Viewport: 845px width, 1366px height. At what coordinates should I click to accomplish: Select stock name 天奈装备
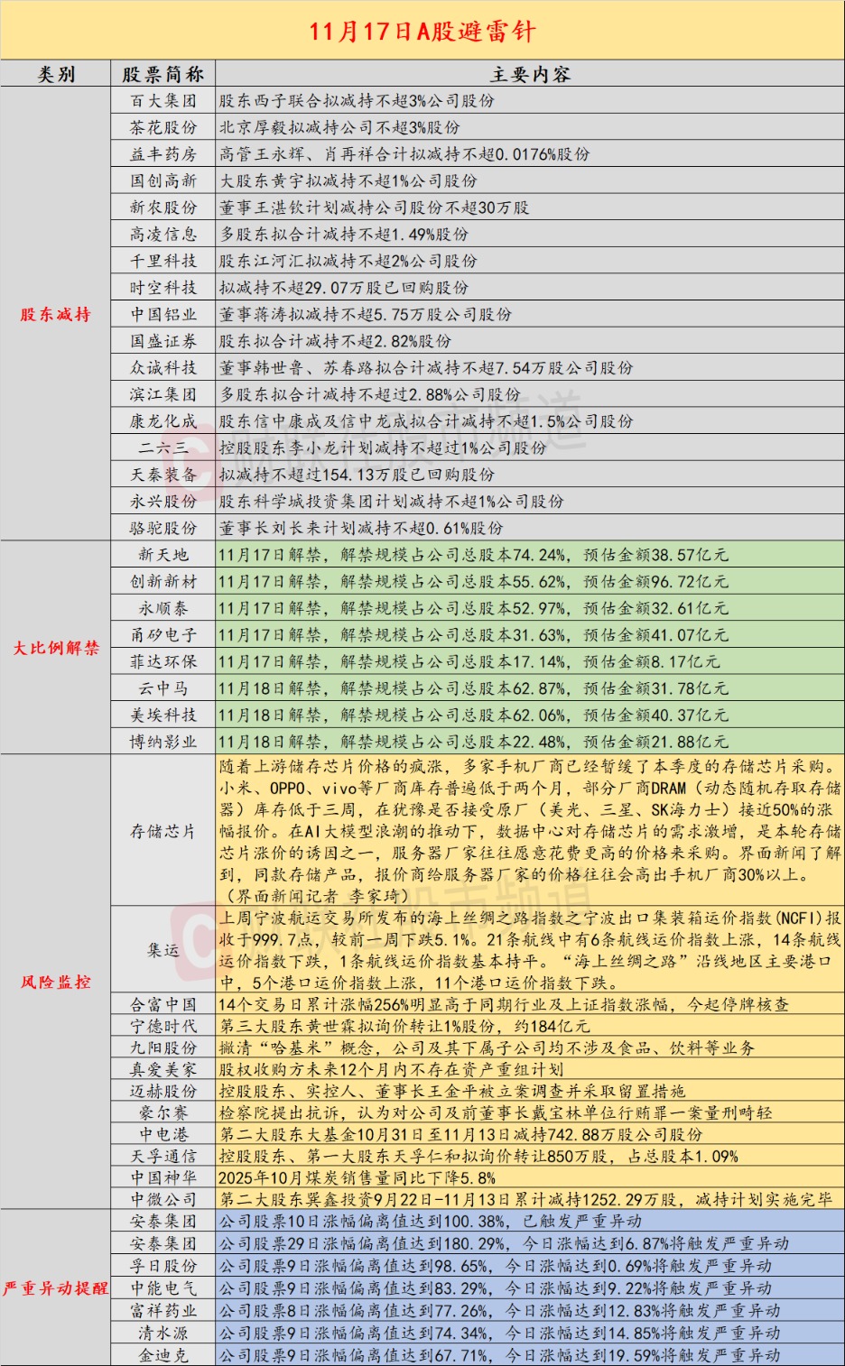pos(163,475)
